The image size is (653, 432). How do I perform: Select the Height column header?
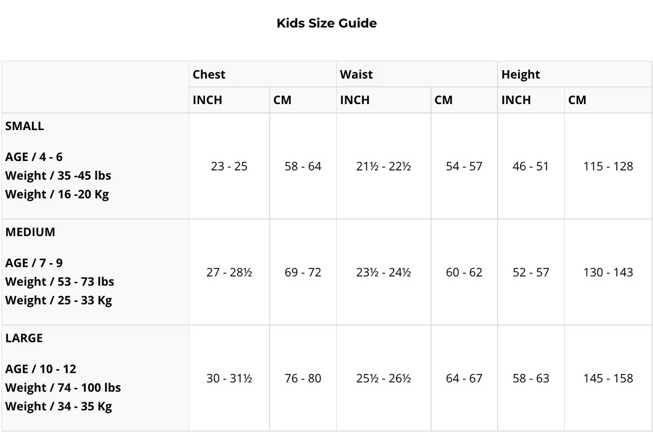(x=520, y=74)
